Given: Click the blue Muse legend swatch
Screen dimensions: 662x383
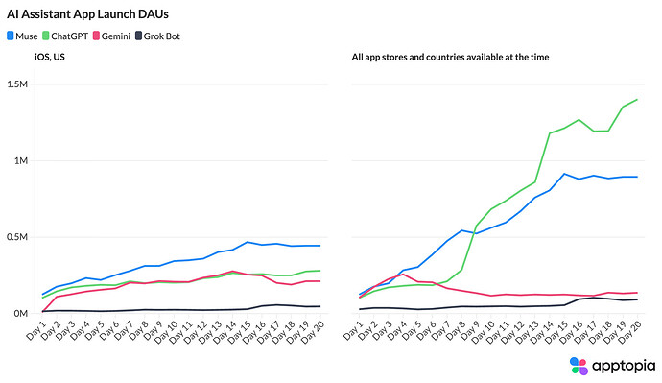Looking at the screenshot, I should [x=11, y=36].
